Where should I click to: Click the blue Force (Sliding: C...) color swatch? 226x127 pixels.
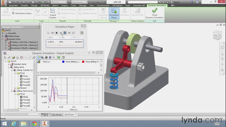click(63, 62)
